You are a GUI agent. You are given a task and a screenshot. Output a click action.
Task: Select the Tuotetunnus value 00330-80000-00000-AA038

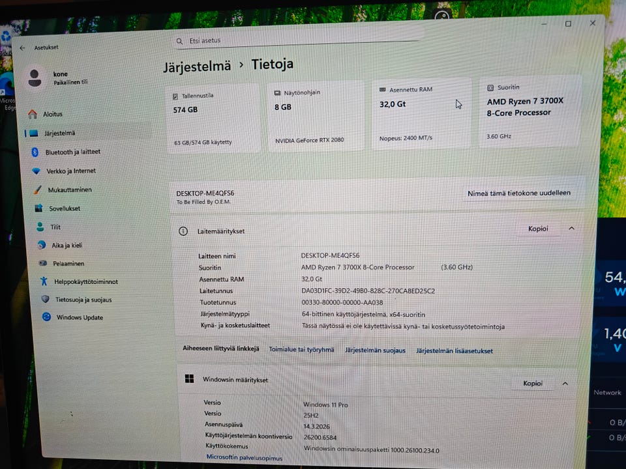pyautogui.click(x=342, y=303)
